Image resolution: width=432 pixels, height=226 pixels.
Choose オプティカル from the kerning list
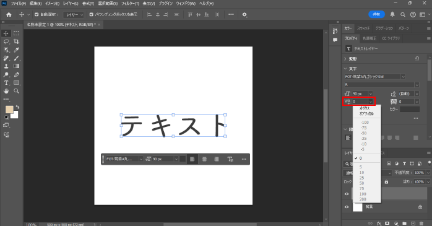(366, 113)
